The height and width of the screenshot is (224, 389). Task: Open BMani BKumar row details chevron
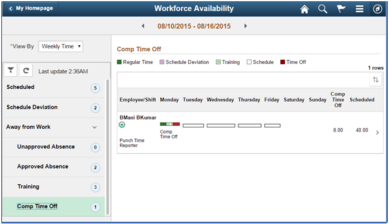[377, 133]
